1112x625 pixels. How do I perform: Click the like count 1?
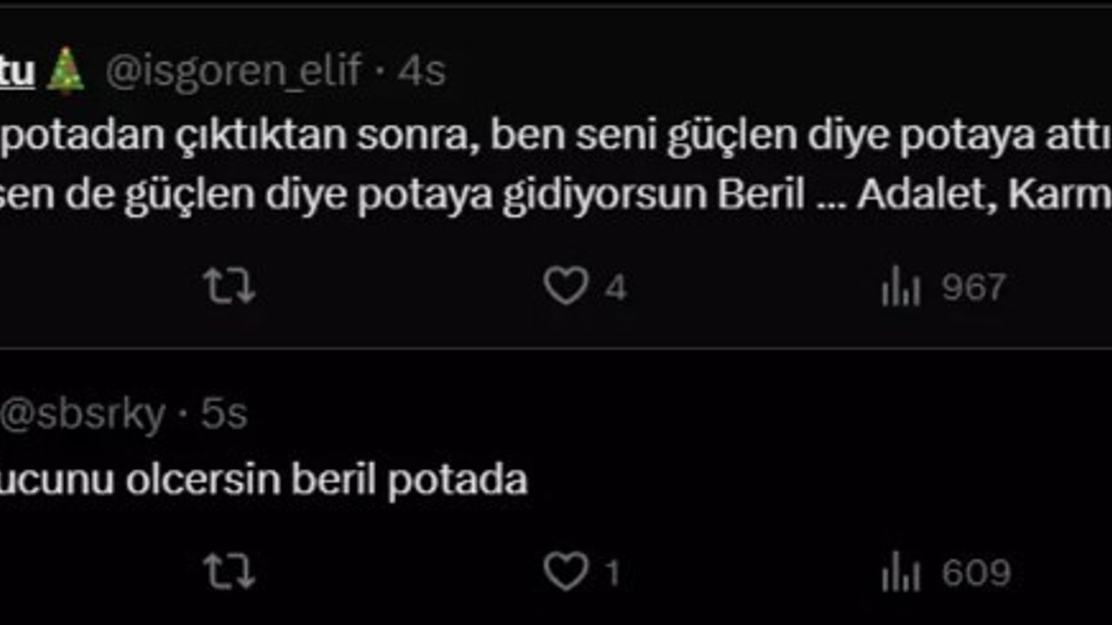coord(612,573)
